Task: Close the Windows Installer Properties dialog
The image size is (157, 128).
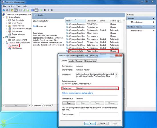Action: point(119,55)
